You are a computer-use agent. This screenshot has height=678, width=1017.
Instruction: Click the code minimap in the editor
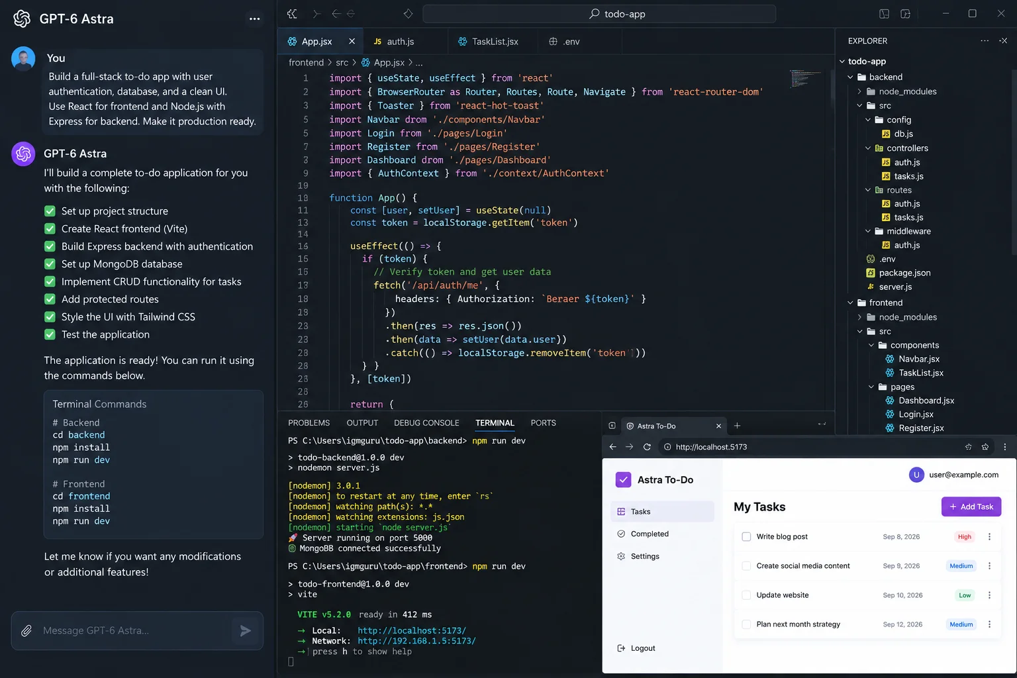(x=806, y=79)
